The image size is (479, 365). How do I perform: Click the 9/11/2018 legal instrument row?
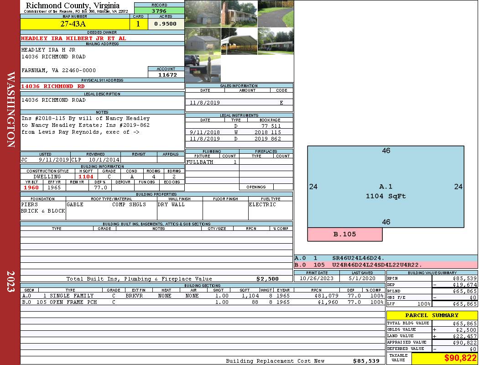(x=239, y=132)
